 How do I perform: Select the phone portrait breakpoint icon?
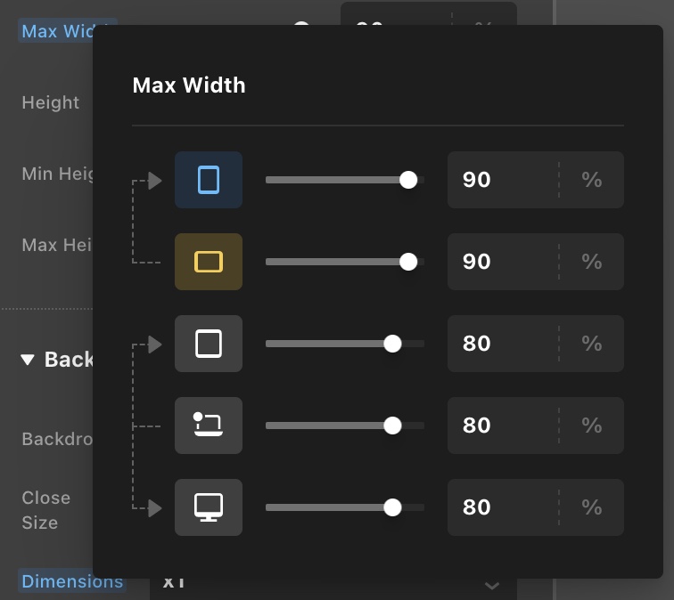click(209, 180)
